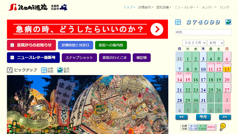
Task: Select August 21 in the calendar
Action: 179,88
